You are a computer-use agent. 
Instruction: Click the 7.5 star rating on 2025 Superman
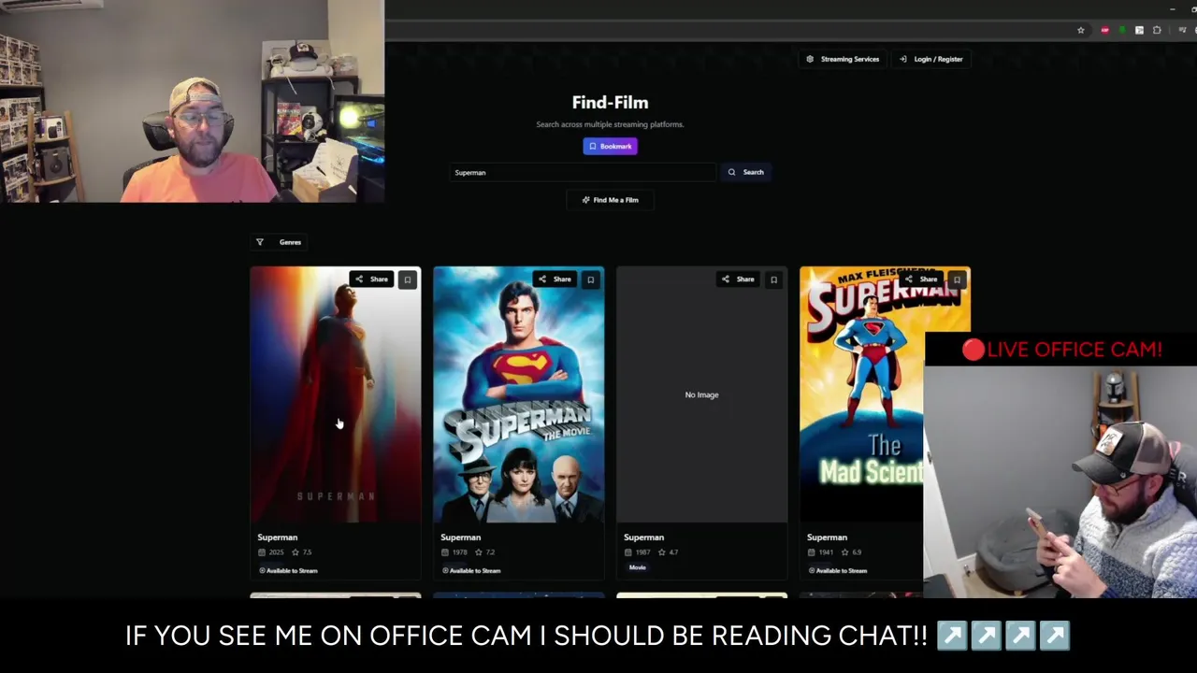tap(303, 552)
